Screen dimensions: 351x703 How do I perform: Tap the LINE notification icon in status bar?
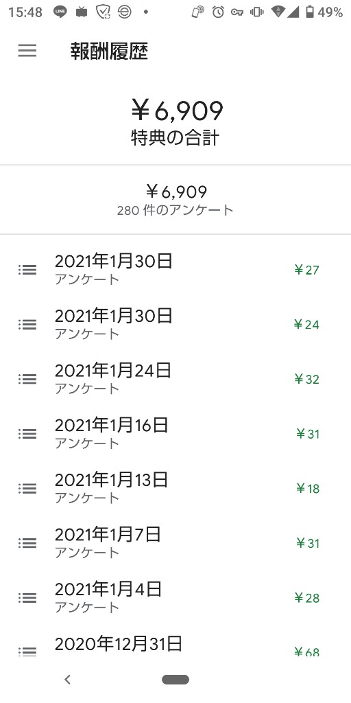[60, 12]
